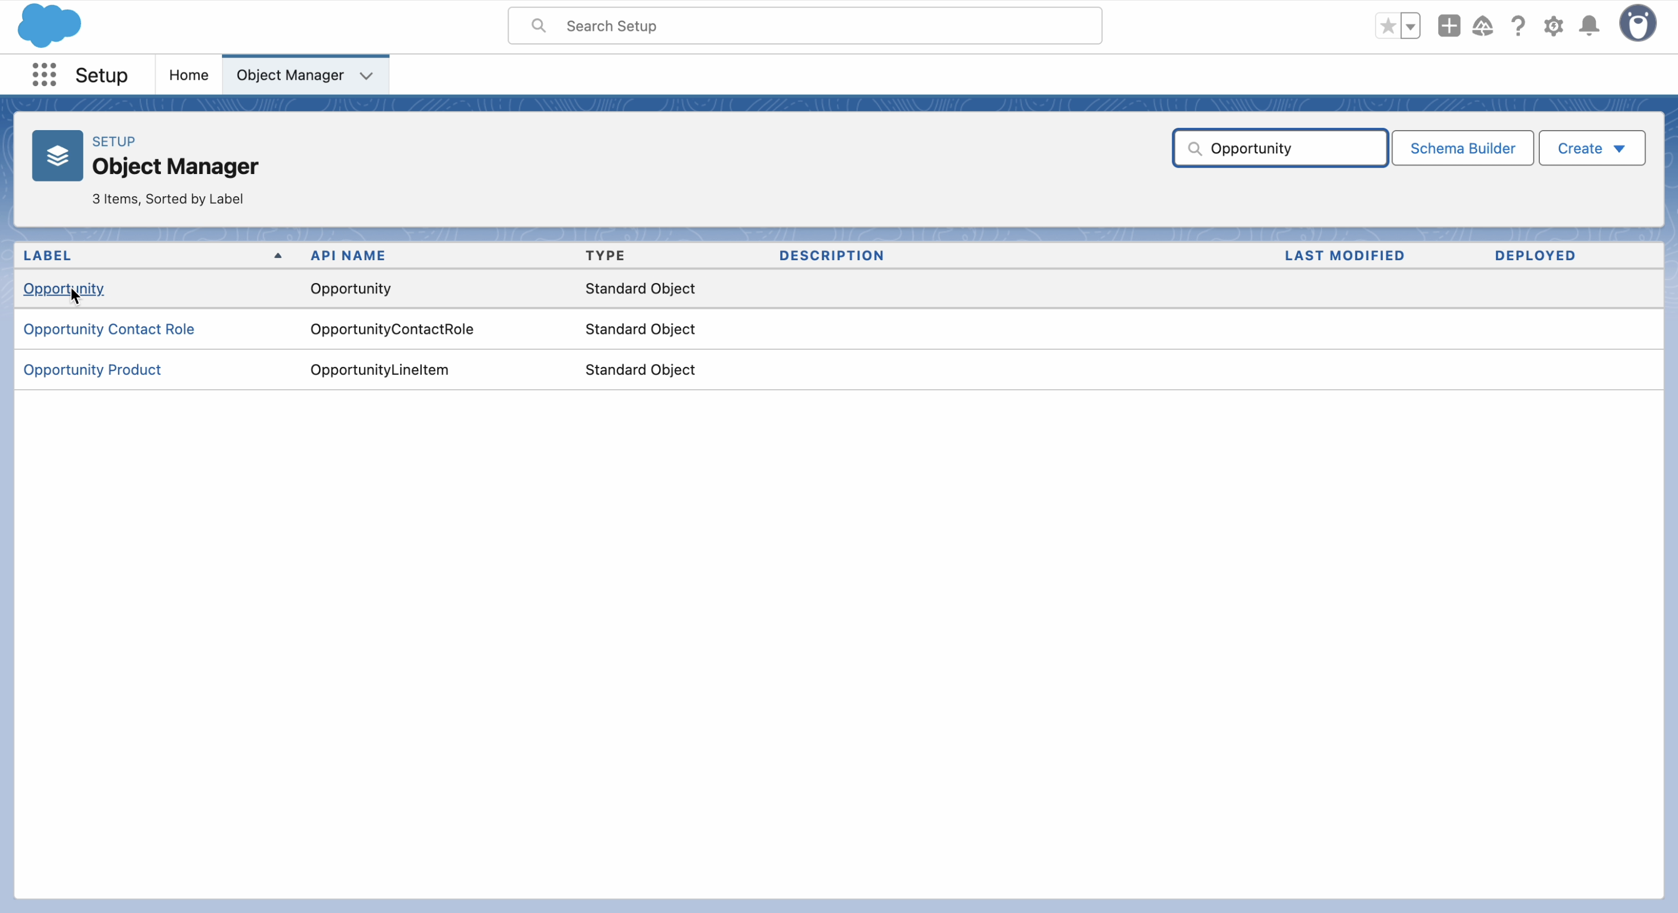Click the favorites star icon
Image resolution: width=1678 pixels, height=913 pixels.
[x=1387, y=26]
